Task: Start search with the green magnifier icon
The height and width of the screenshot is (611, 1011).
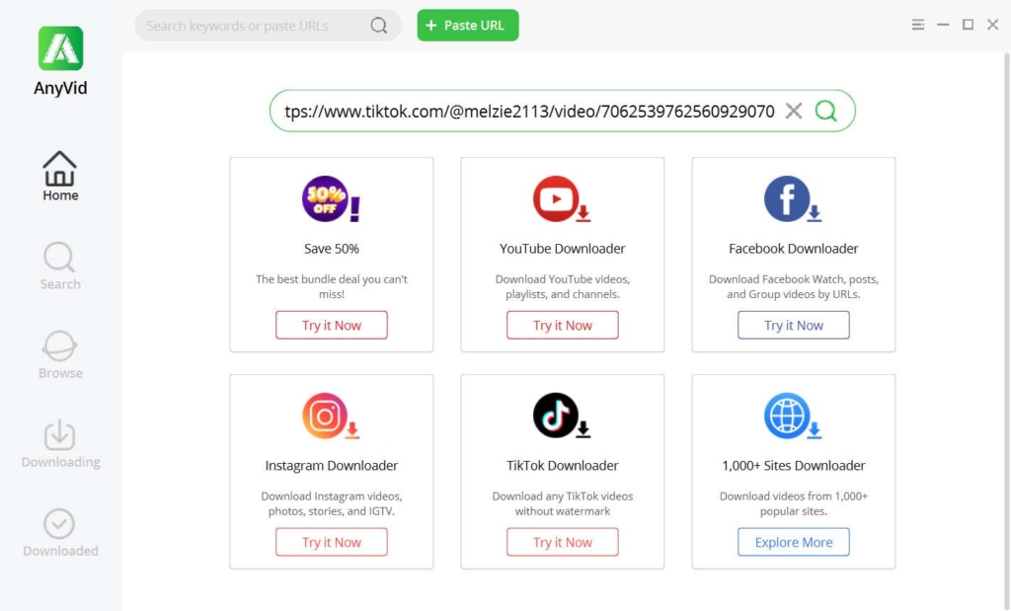Action: pos(825,112)
